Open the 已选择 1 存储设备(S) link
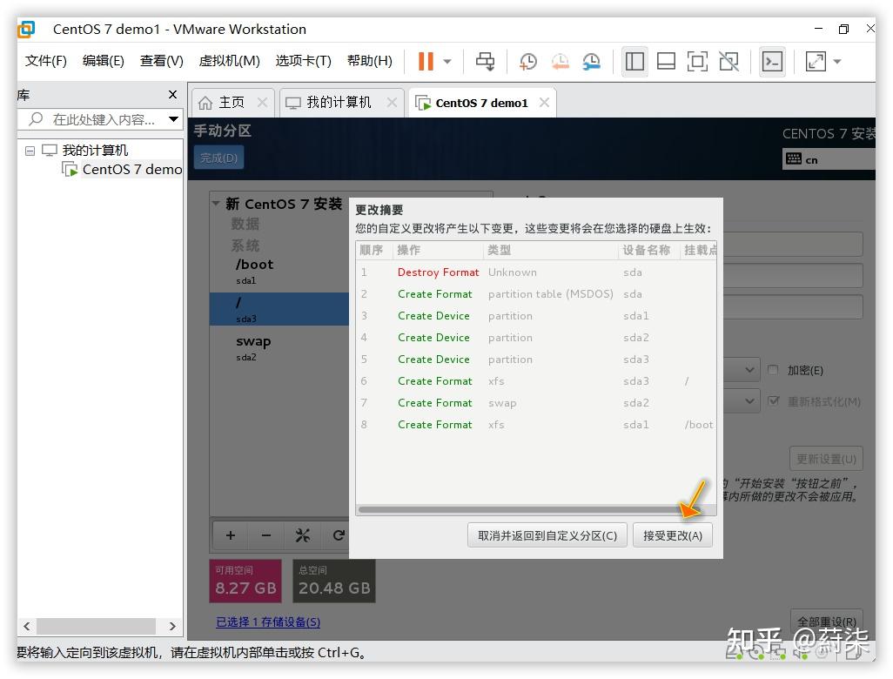This screenshot has height=679, width=893. coord(268,622)
